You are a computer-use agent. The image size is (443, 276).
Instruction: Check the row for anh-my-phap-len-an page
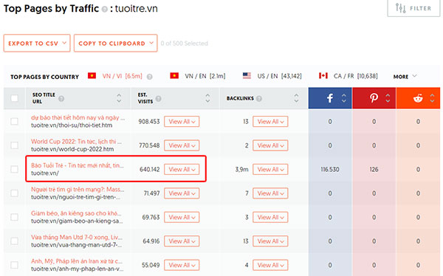point(15,265)
